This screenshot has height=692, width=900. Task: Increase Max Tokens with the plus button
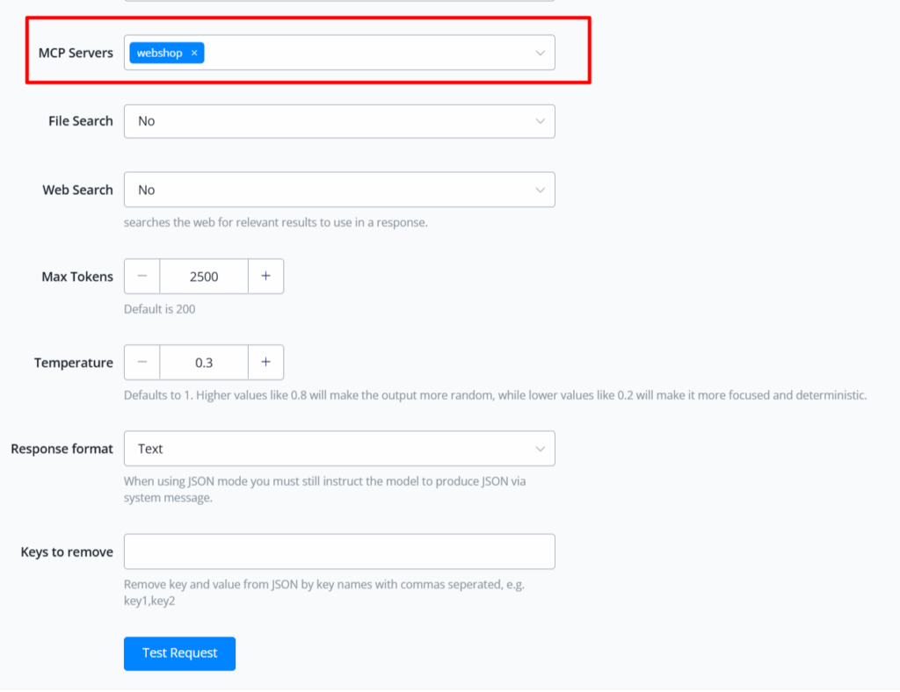point(265,277)
